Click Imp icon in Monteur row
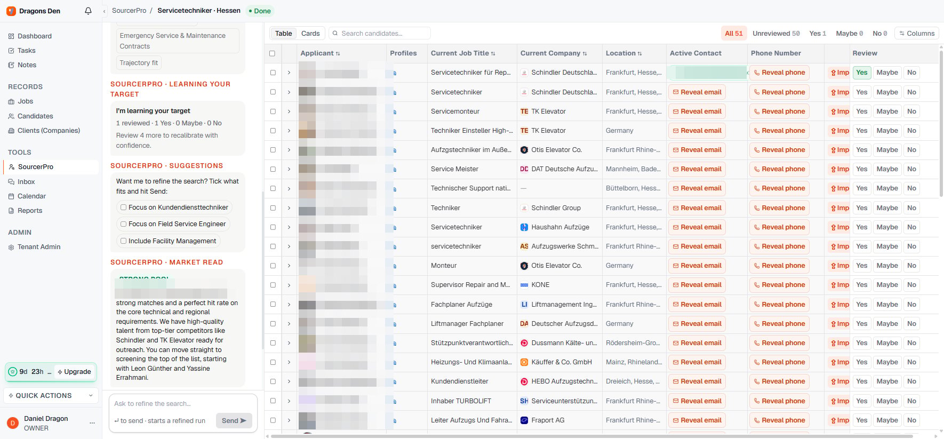Screen dimensions: 944x439 tap(839, 266)
